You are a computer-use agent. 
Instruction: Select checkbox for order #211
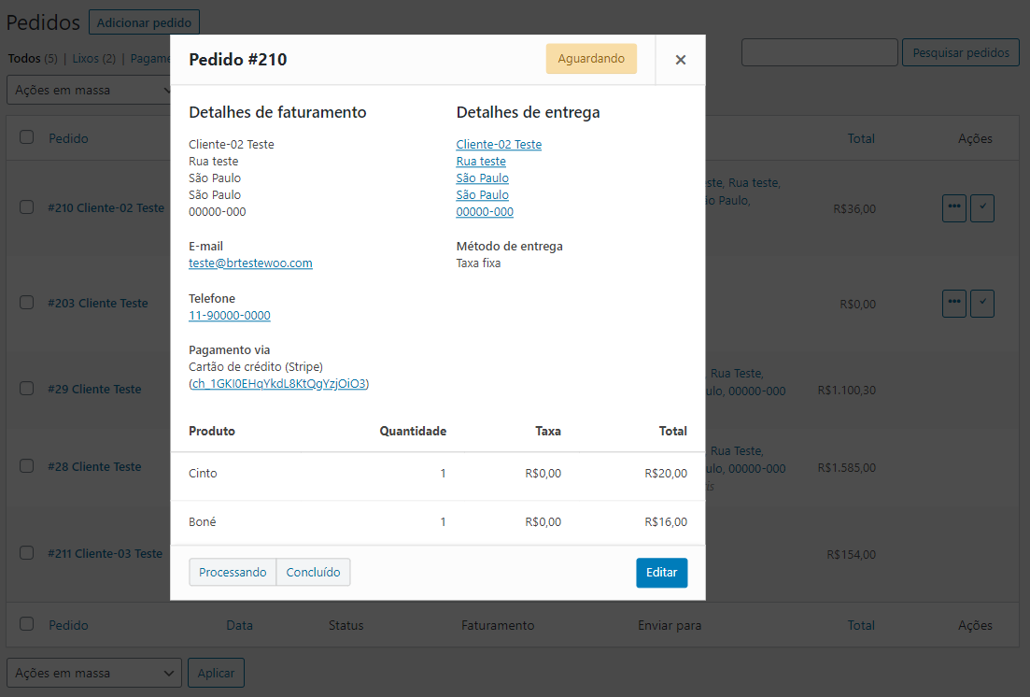tap(27, 553)
